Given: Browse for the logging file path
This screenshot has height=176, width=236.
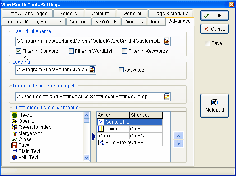Looking at the screenshot, I should coord(92,70).
